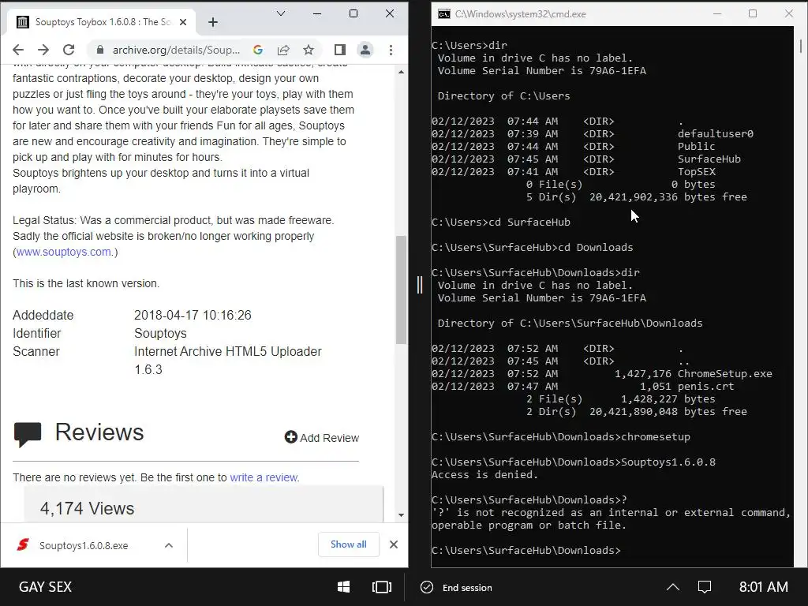The width and height of the screenshot is (808, 606).
Task: Click End session button
Action: coord(457,587)
